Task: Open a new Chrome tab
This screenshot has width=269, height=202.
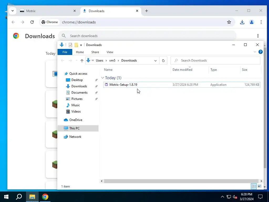Action: click(x=147, y=11)
